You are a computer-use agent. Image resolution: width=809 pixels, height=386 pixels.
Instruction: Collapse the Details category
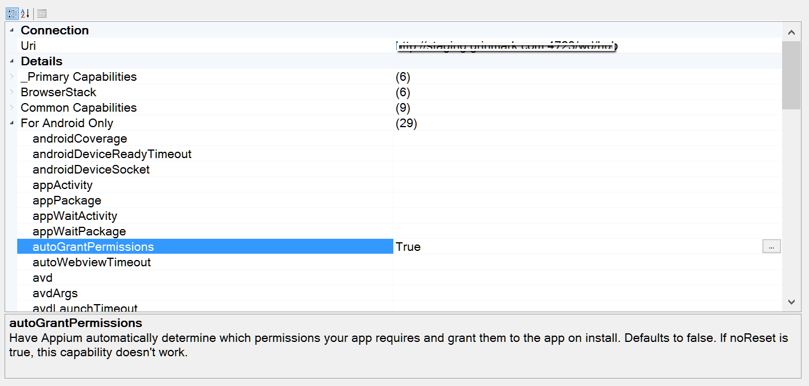click(11, 61)
